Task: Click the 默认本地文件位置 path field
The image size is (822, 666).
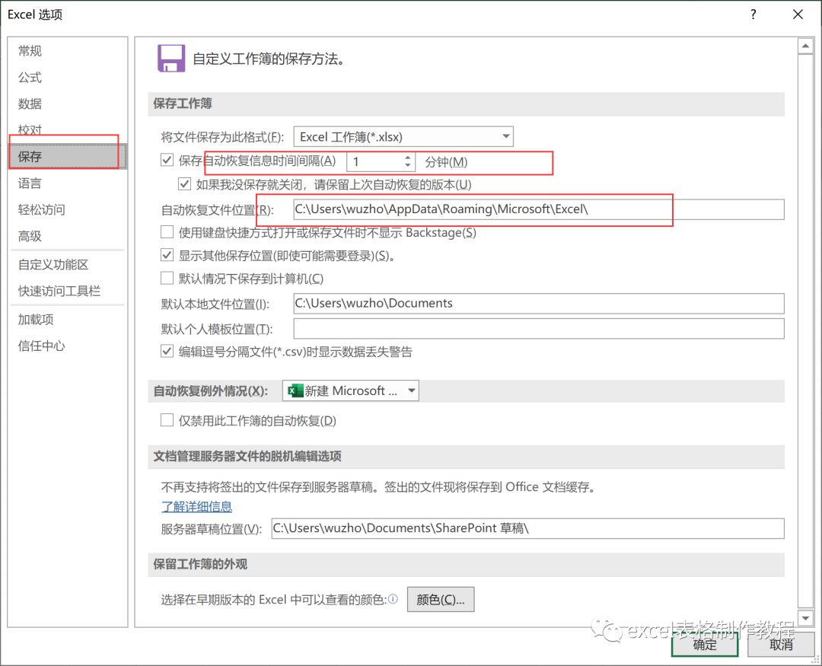Action: (538, 304)
